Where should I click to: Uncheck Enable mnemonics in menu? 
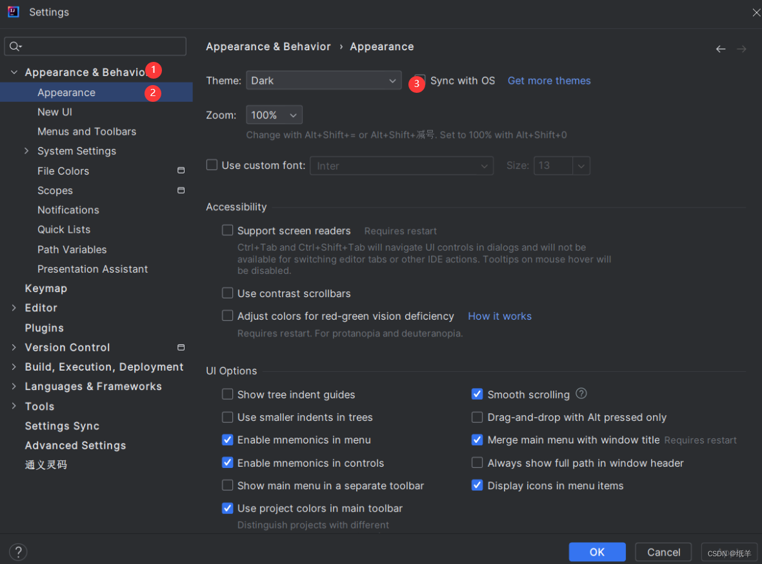[x=227, y=440]
